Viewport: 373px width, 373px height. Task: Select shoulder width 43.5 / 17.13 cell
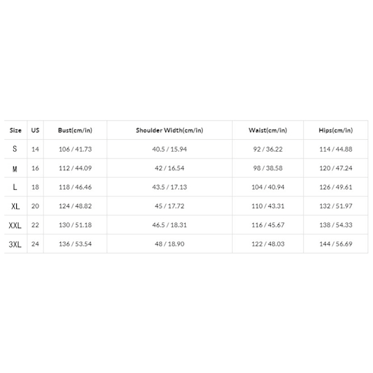click(x=169, y=187)
